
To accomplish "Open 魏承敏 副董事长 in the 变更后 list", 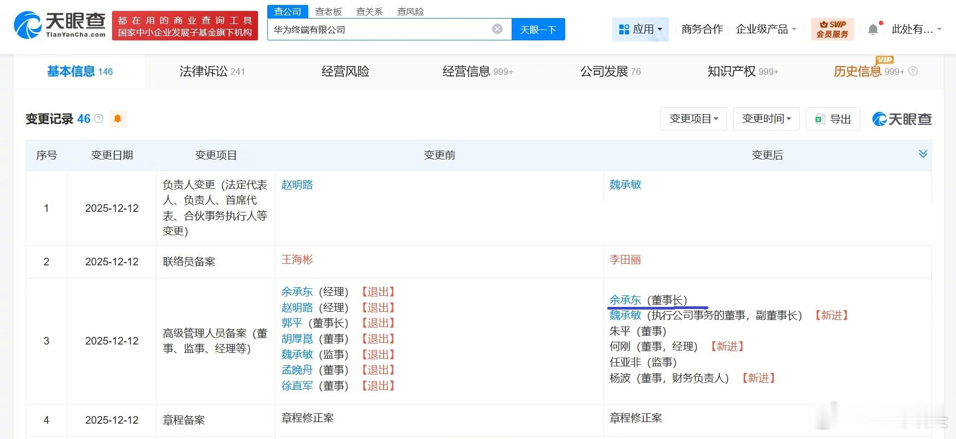I will tap(625, 315).
